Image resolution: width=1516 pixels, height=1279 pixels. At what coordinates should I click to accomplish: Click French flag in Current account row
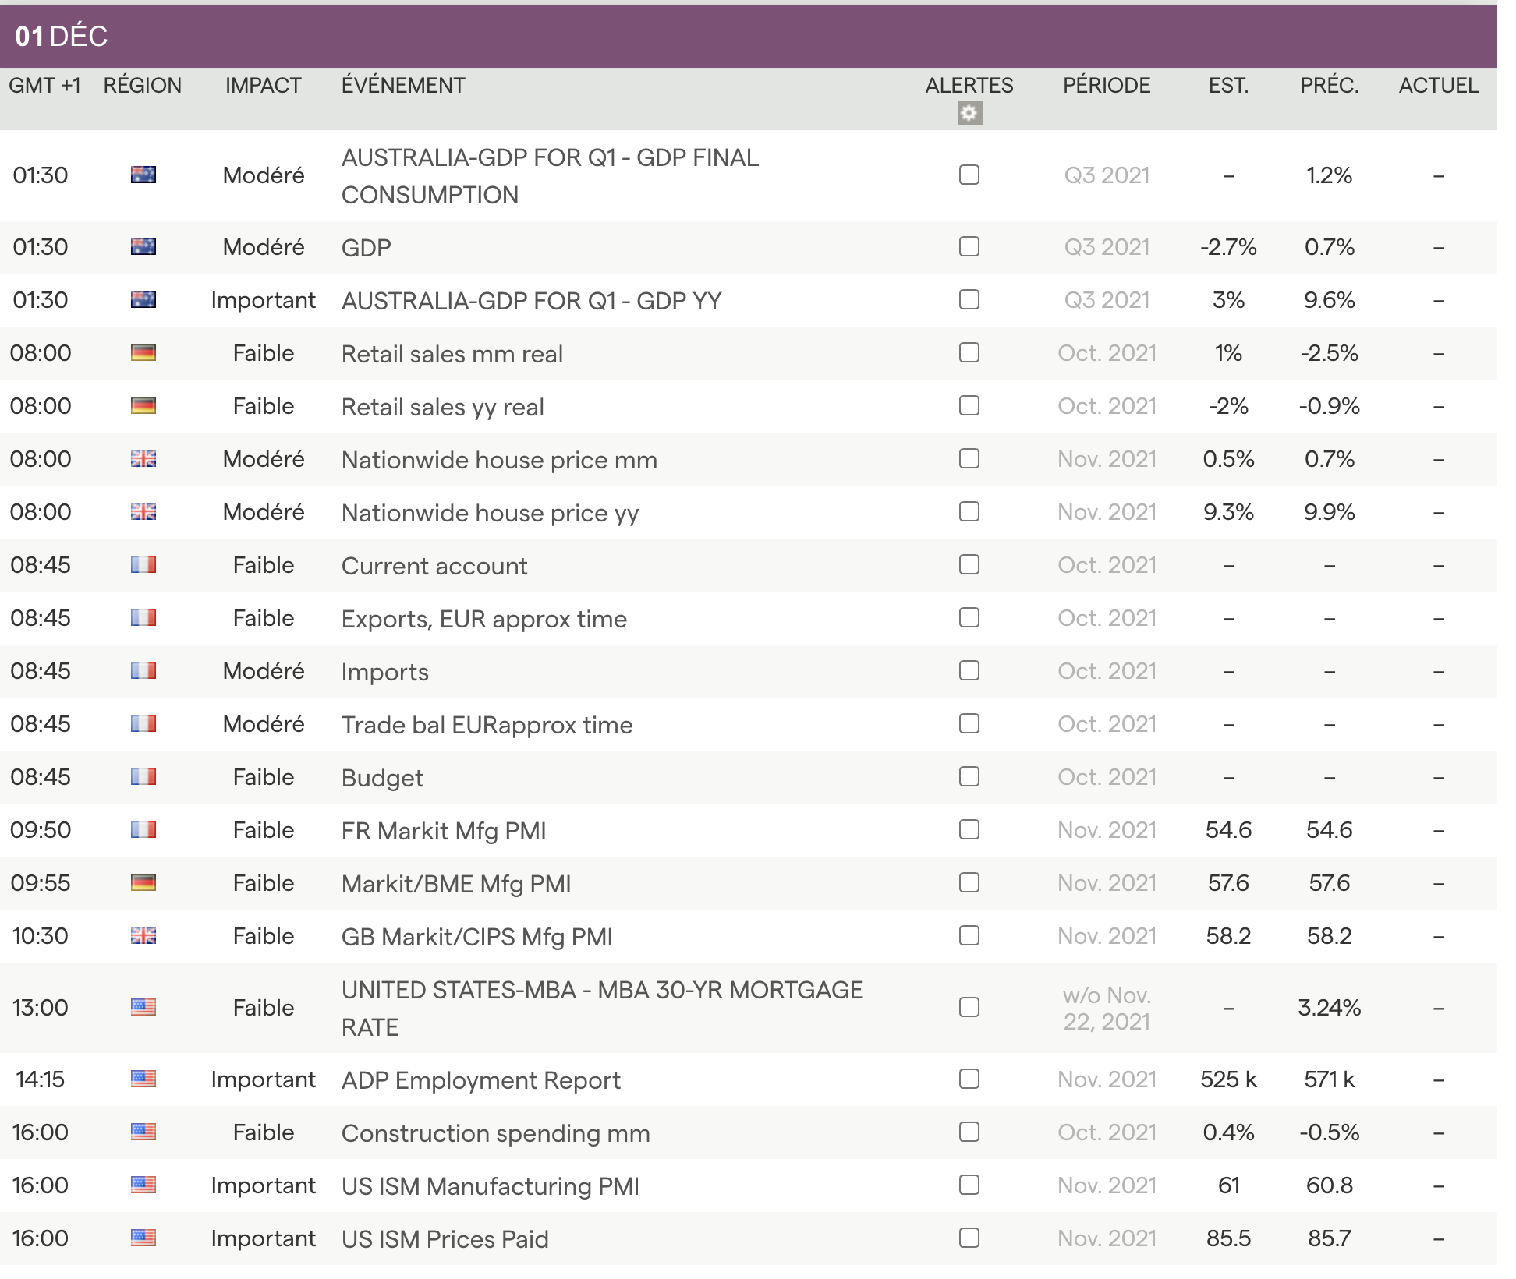tap(143, 565)
